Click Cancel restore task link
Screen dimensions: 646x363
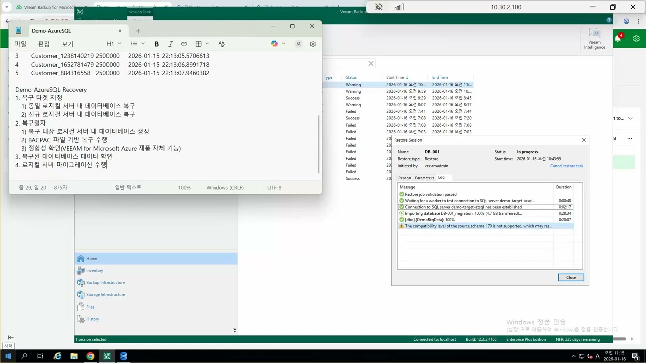567,166
